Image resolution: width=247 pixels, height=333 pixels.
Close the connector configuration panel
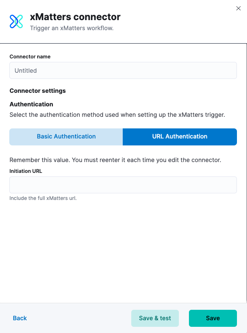point(238,8)
